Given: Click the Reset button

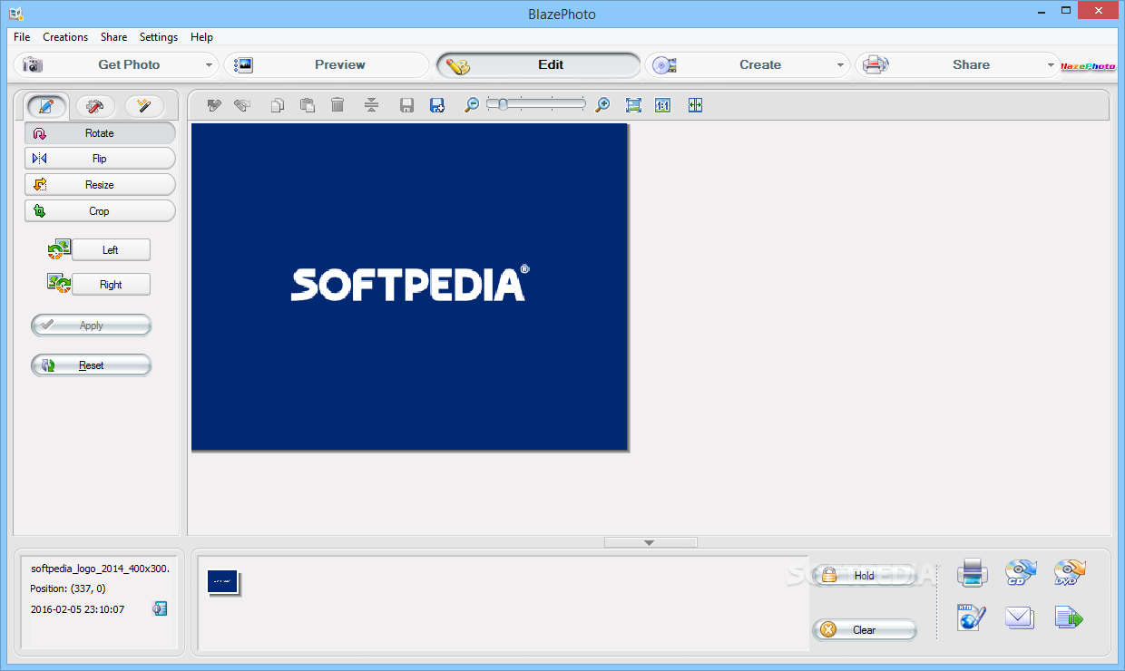Looking at the screenshot, I should click(92, 365).
